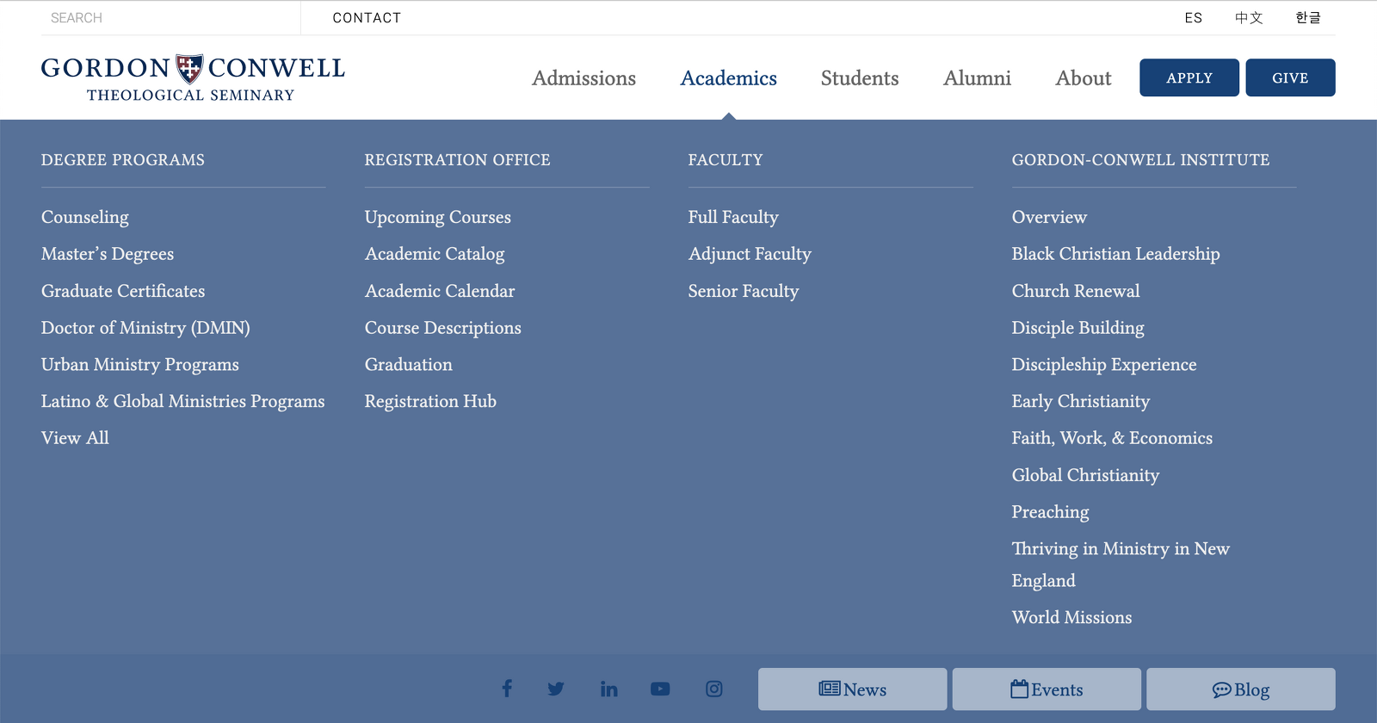
Task: Select View All degree programs
Action: [75, 438]
